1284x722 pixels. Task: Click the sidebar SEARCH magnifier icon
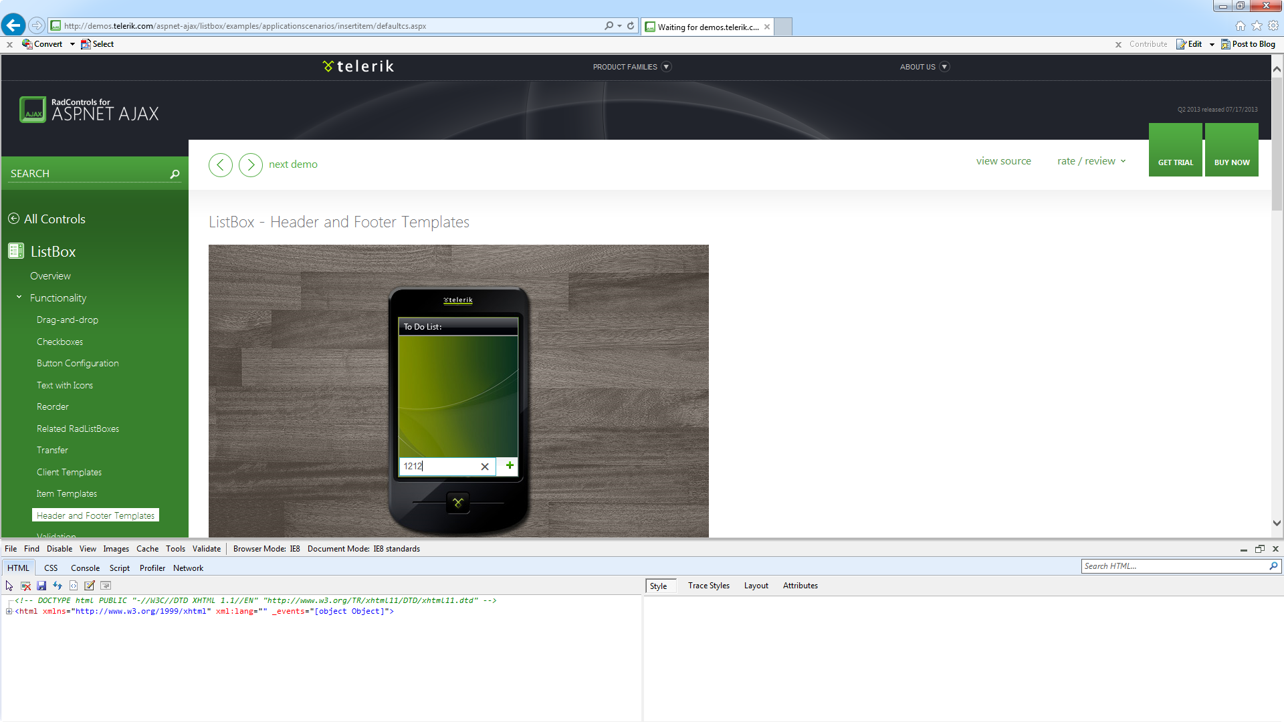(x=175, y=174)
